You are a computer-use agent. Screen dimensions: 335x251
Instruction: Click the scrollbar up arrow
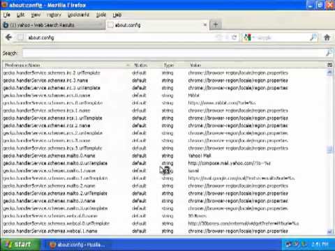click(x=329, y=73)
